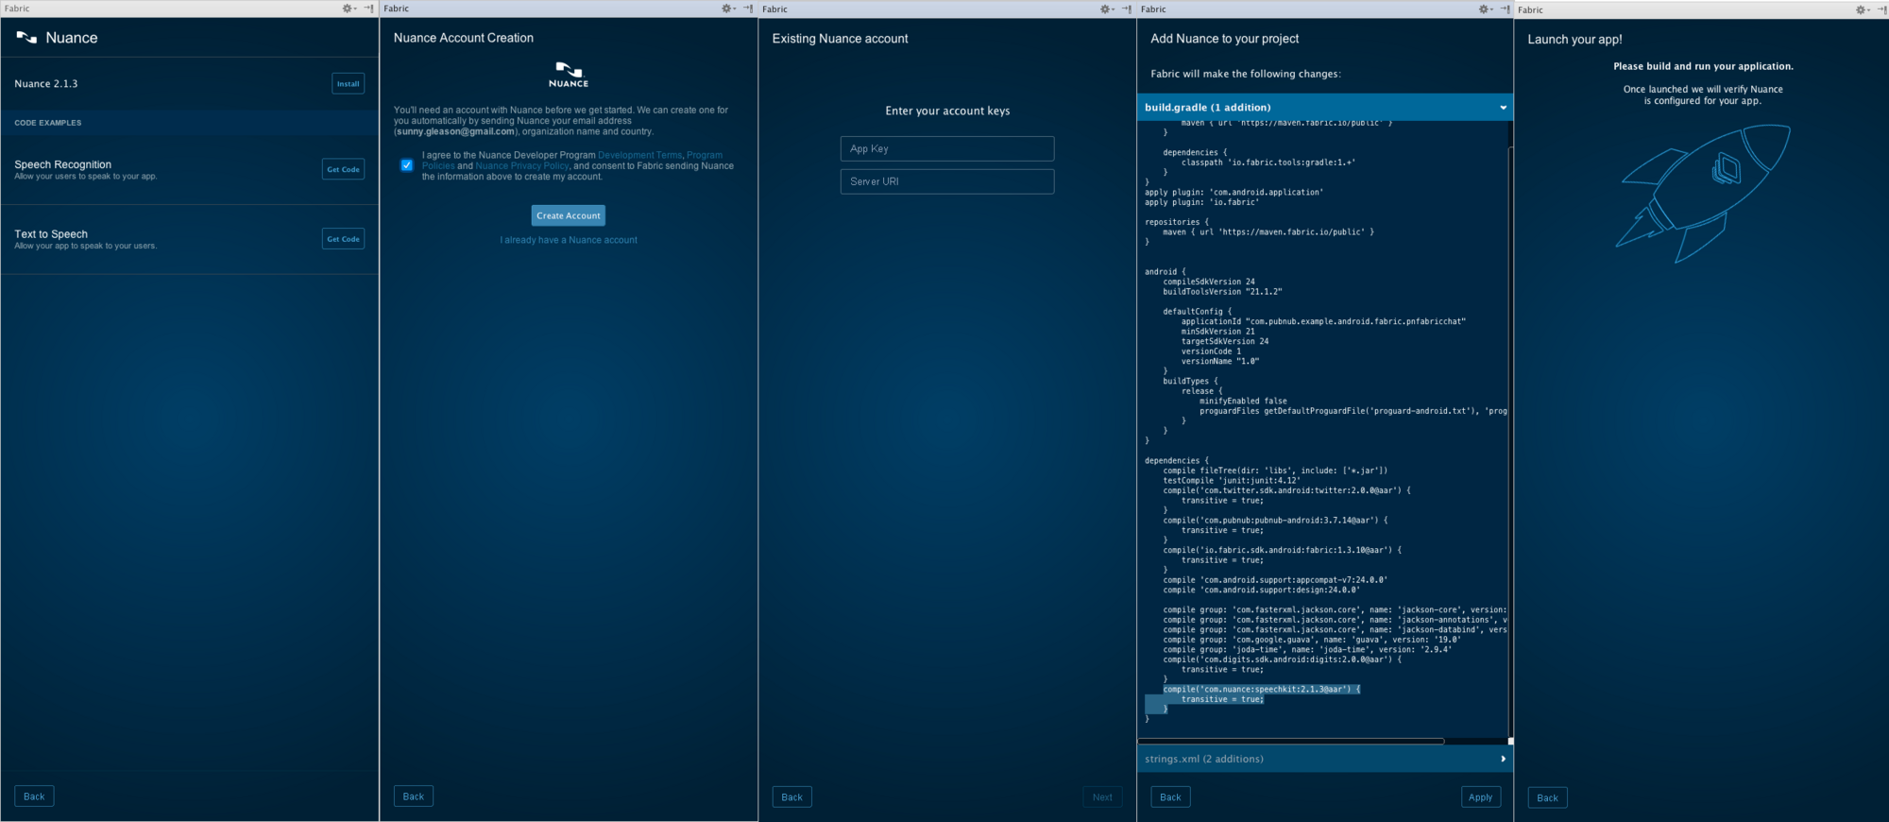Get Code for Speech Recognition
Image resolution: width=1889 pixels, height=822 pixels.
coord(343,169)
